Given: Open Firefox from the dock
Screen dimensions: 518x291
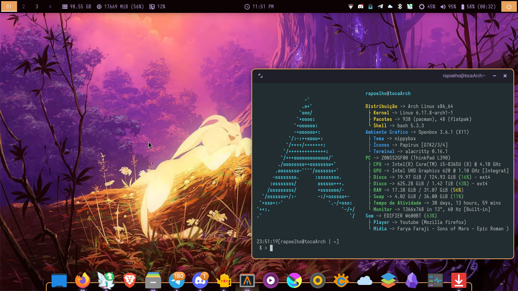Looking at the screenshot, I should pos(83,281).
